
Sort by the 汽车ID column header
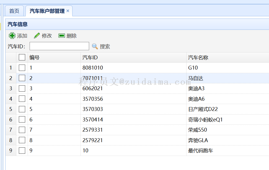tap(133, 57)
